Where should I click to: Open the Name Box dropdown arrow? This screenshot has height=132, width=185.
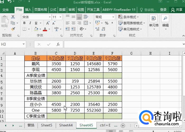[24, 44]
